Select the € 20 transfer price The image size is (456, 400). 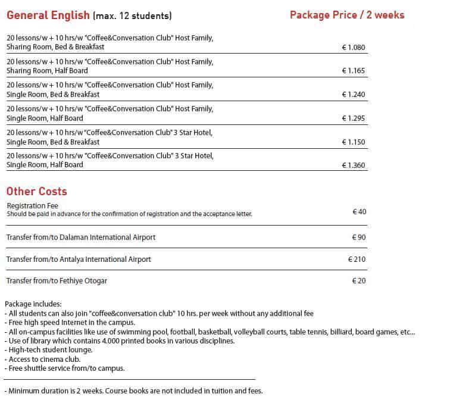point(359,281)
